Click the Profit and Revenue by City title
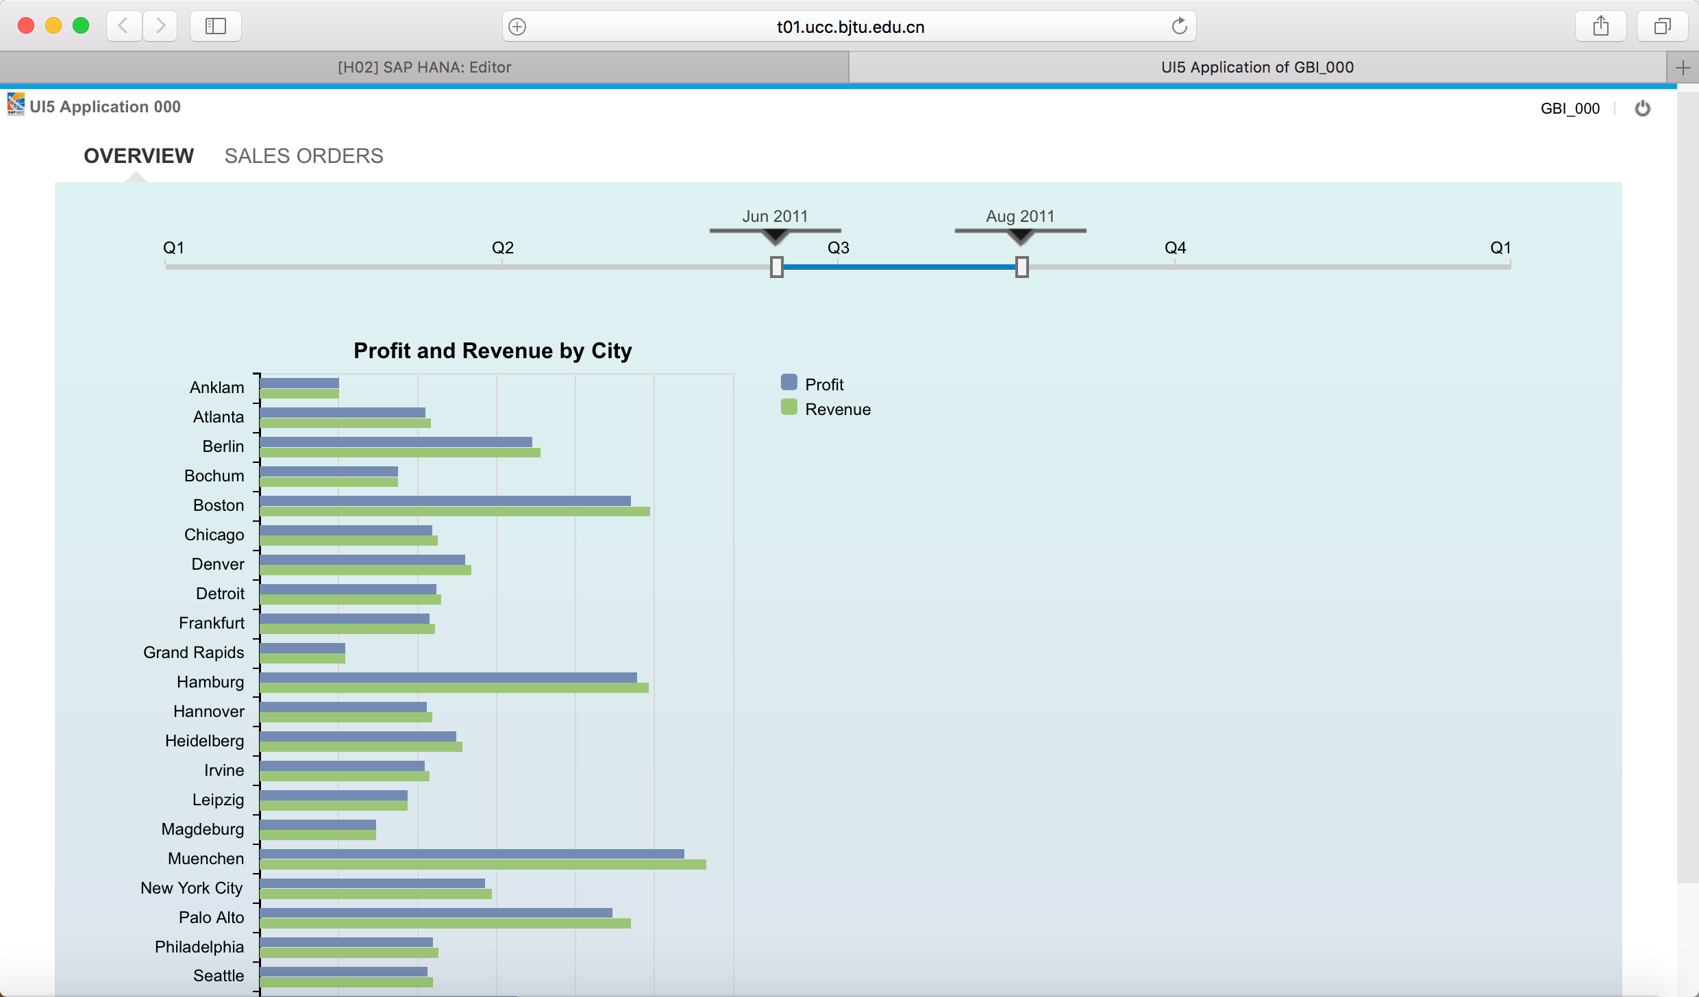 (x=493, y=351)
